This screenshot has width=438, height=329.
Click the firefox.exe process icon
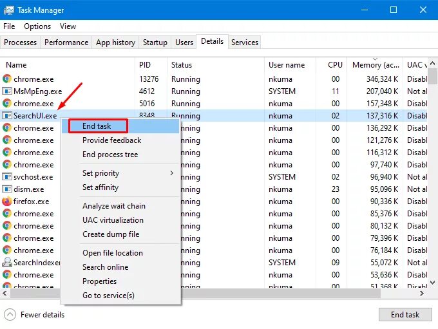point(7,201)
